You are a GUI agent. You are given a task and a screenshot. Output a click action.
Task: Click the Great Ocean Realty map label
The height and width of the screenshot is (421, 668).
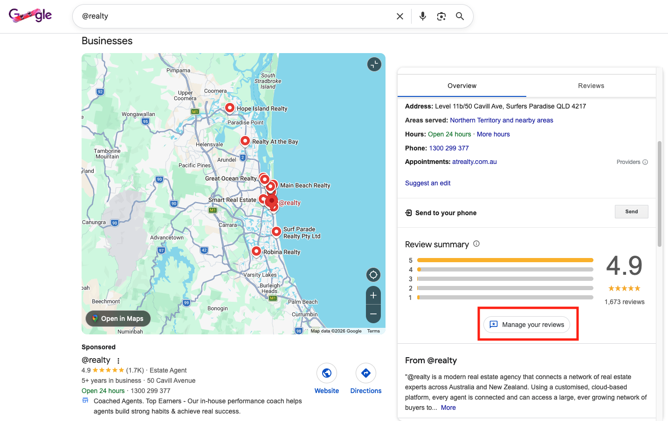(231, 178)
